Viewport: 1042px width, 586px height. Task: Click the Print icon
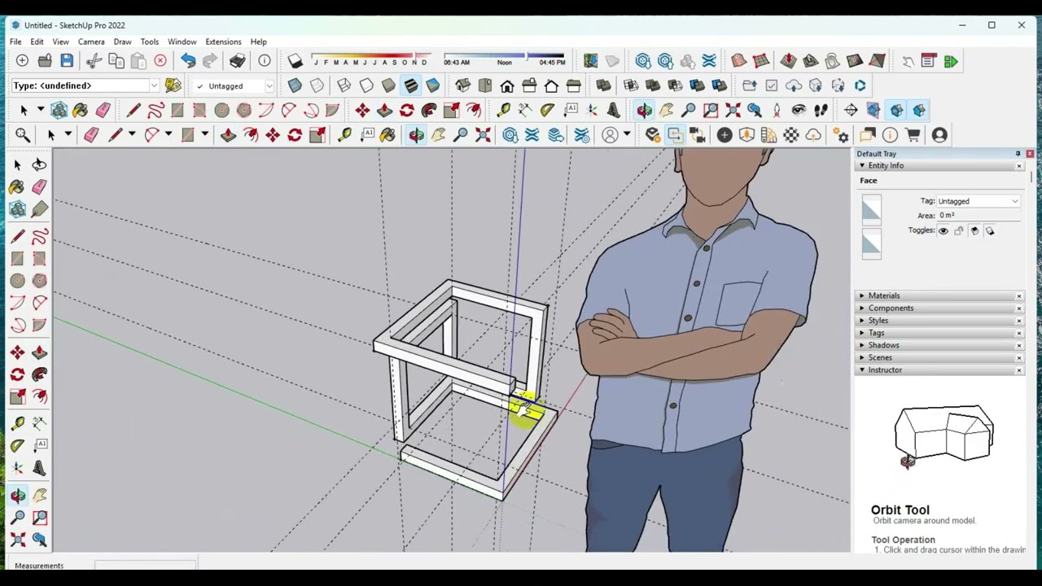click(x=237, y=61)
